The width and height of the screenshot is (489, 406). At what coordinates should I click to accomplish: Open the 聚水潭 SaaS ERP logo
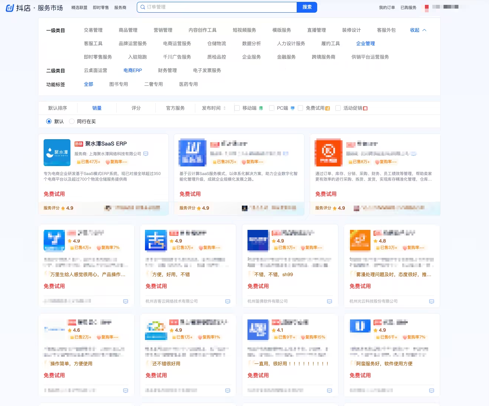coord(57,153)
